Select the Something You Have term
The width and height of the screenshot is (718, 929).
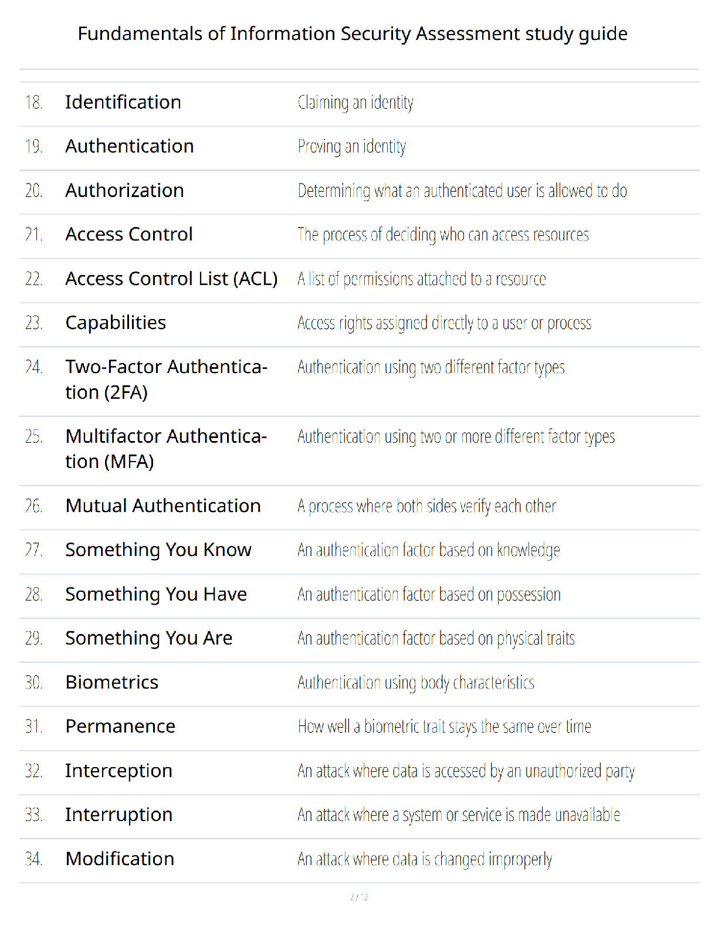point(156,595)
